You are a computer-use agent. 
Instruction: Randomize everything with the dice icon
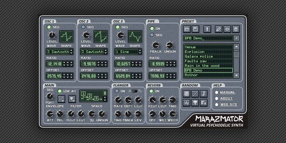[186, 94]
